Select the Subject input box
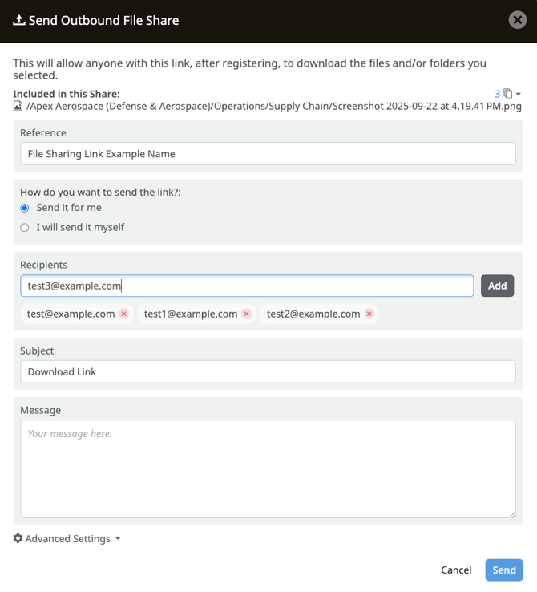The image size is (537, 592). tap(268, 372)
